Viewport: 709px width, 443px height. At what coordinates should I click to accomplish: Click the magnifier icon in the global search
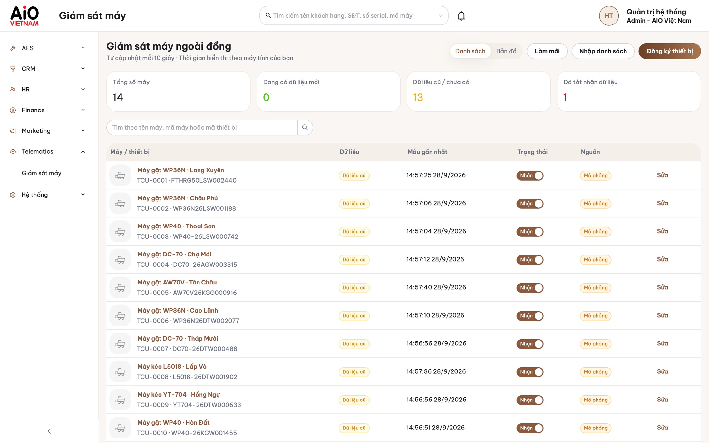pos(268,15)
